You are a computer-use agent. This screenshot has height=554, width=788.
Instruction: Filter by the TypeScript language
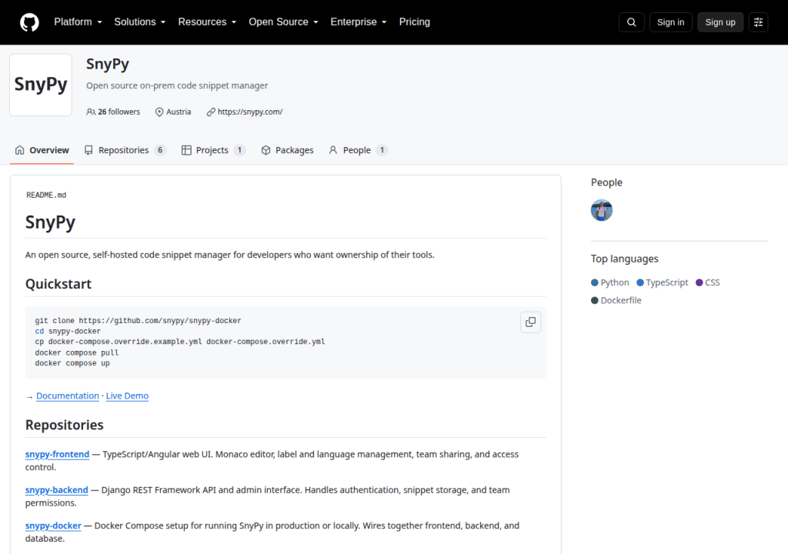click(x=667, y=282)
